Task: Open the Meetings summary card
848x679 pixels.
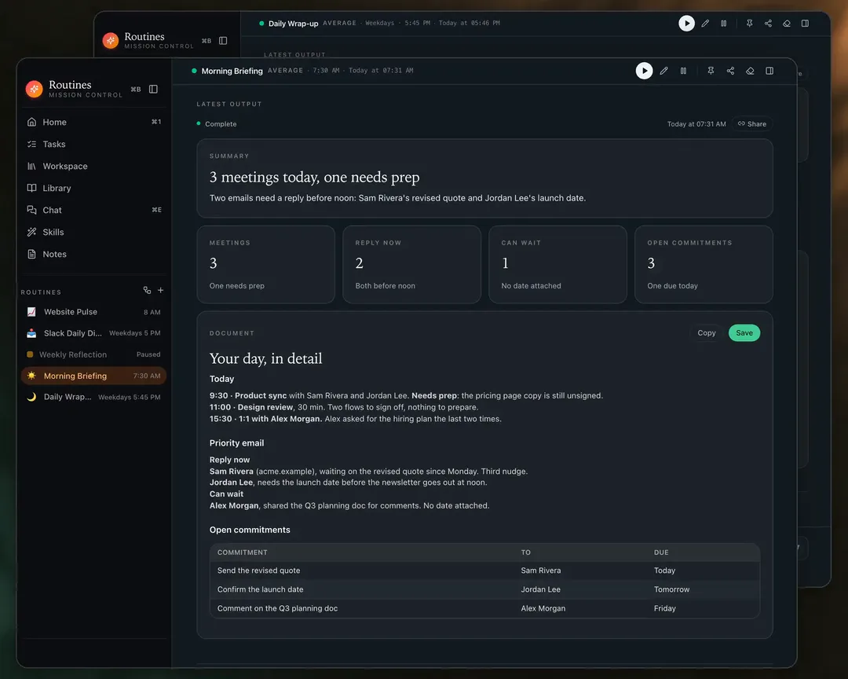Action: (x=266, y=264)
